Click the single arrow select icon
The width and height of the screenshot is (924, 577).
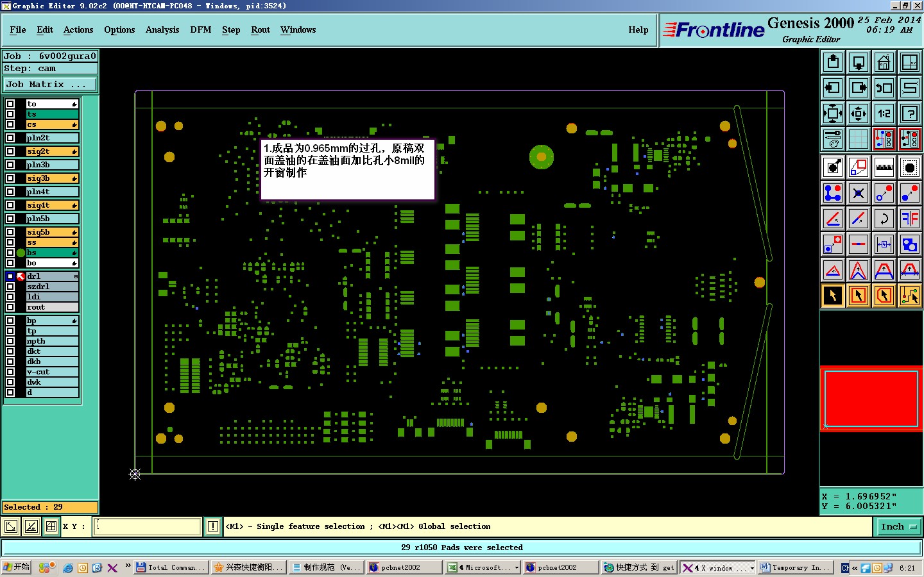pyautogui.click(x=833, y=296)
